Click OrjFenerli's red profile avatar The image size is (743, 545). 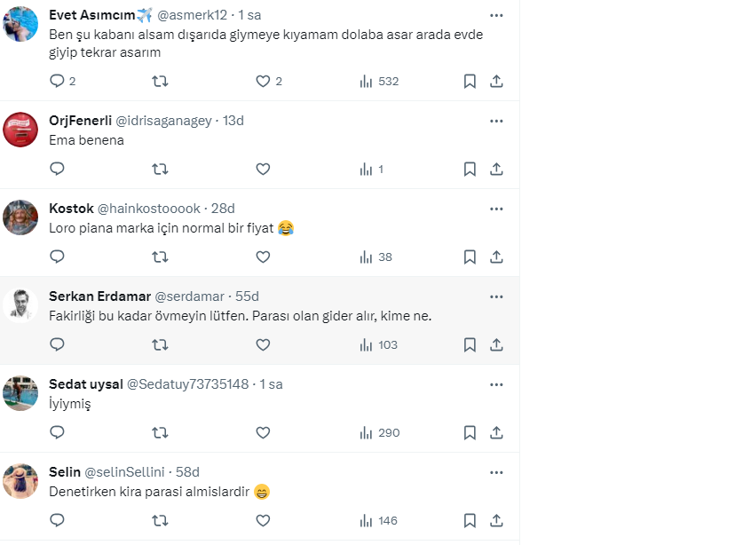coord(20,130)
